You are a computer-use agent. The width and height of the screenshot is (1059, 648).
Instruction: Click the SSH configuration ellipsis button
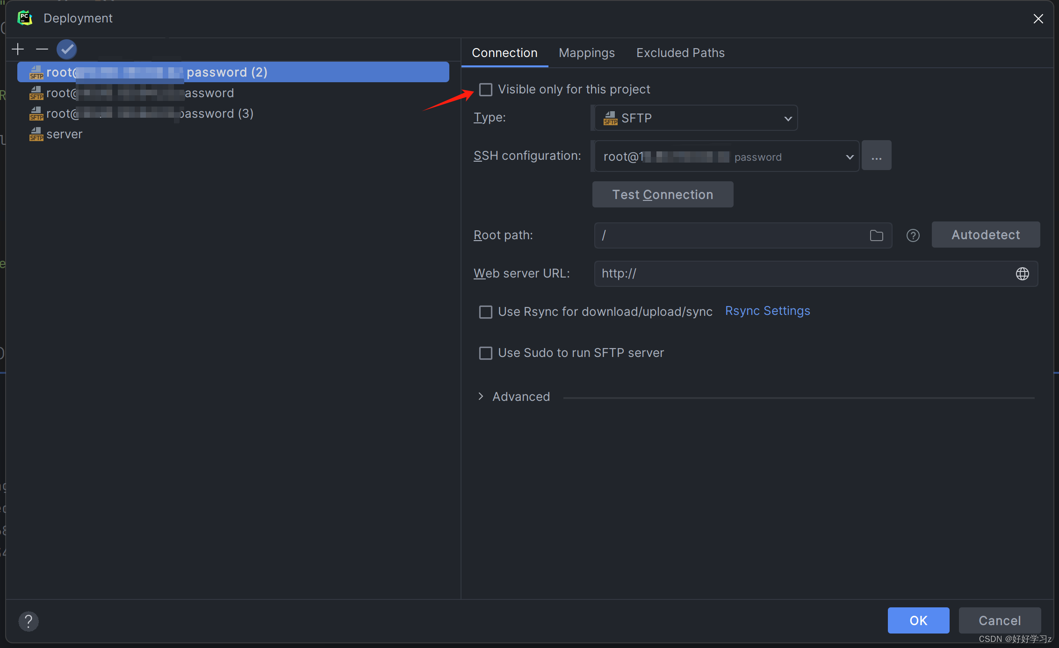(x=876, y=156)
